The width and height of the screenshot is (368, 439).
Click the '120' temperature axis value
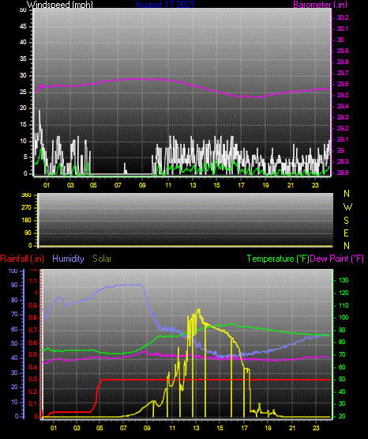(x=344, y=293)
